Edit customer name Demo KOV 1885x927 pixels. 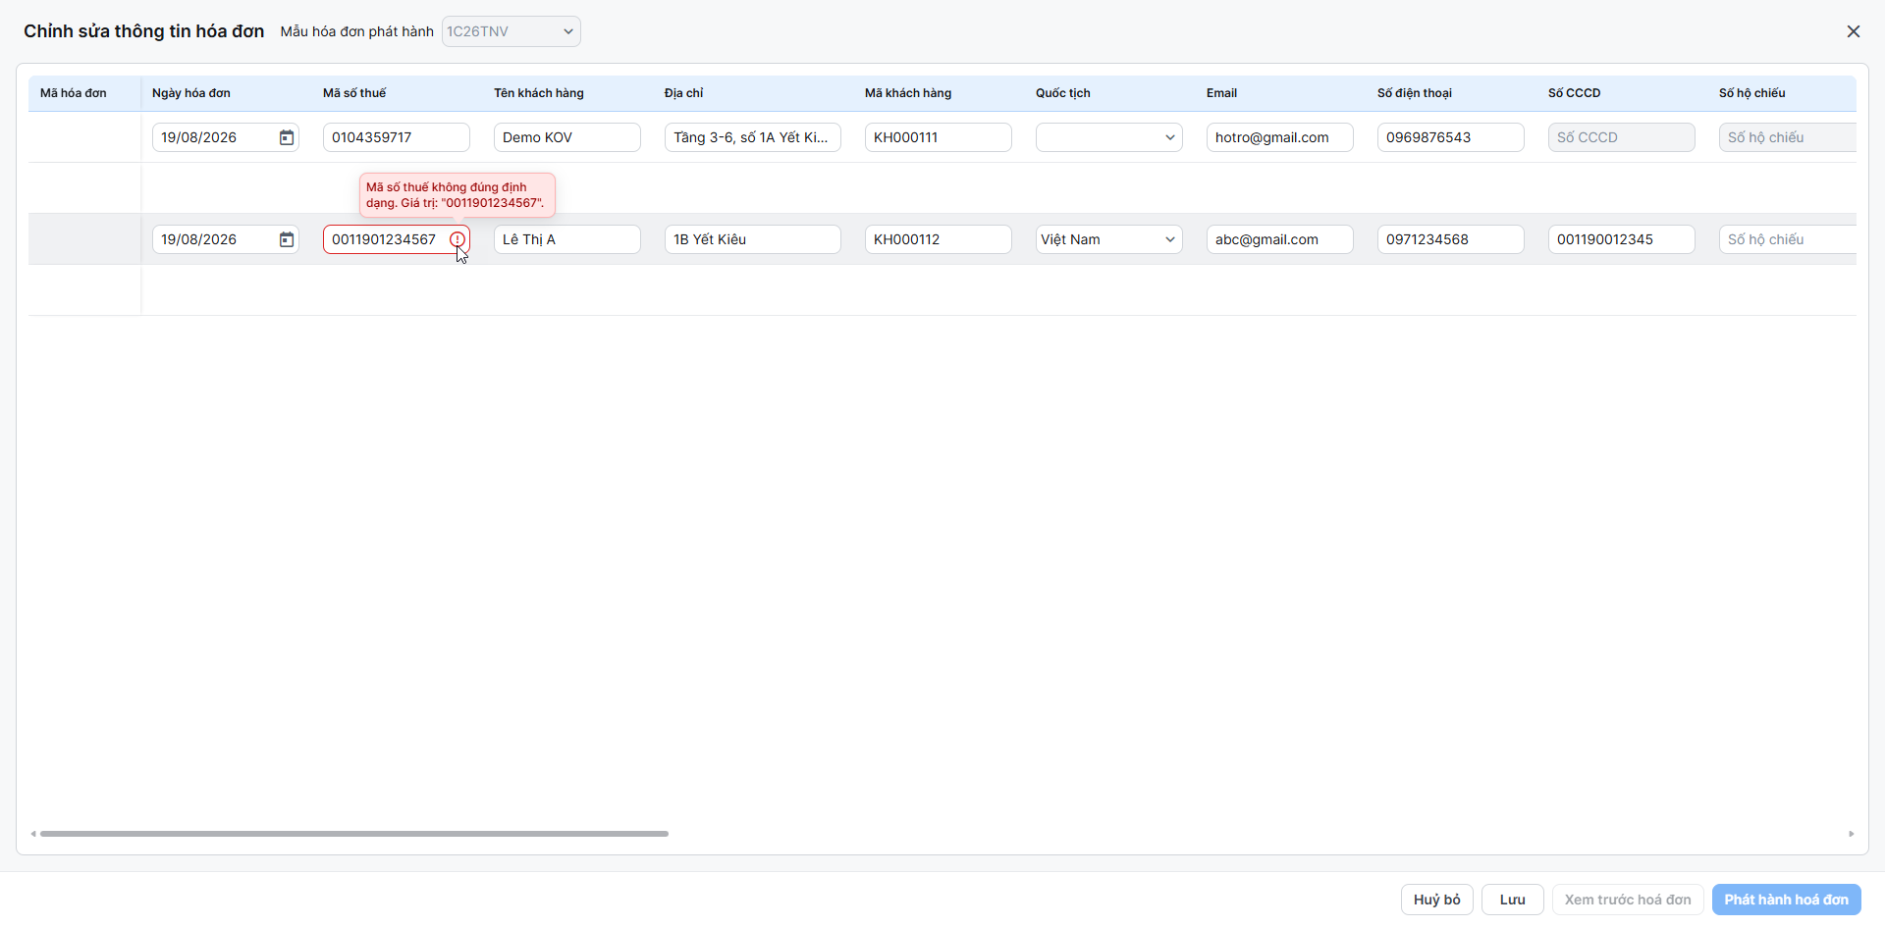click(x=566, y=137)
